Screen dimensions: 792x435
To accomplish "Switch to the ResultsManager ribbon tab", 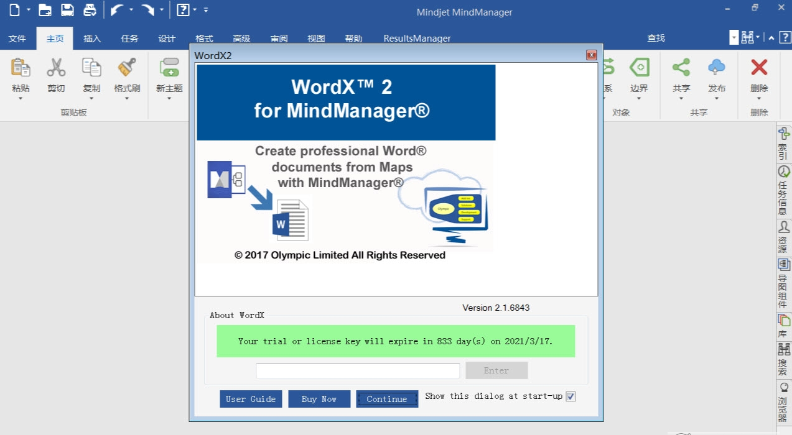I will [417, 39].
